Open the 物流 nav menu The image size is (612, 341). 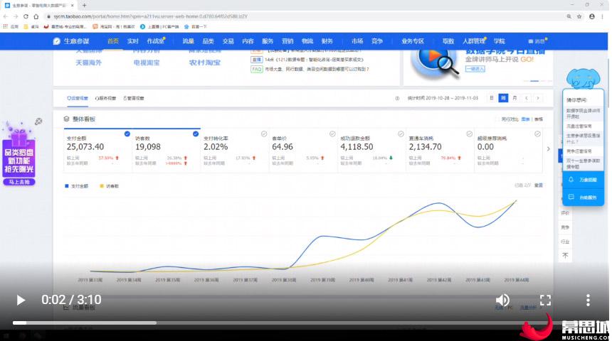tap(307, 41)
